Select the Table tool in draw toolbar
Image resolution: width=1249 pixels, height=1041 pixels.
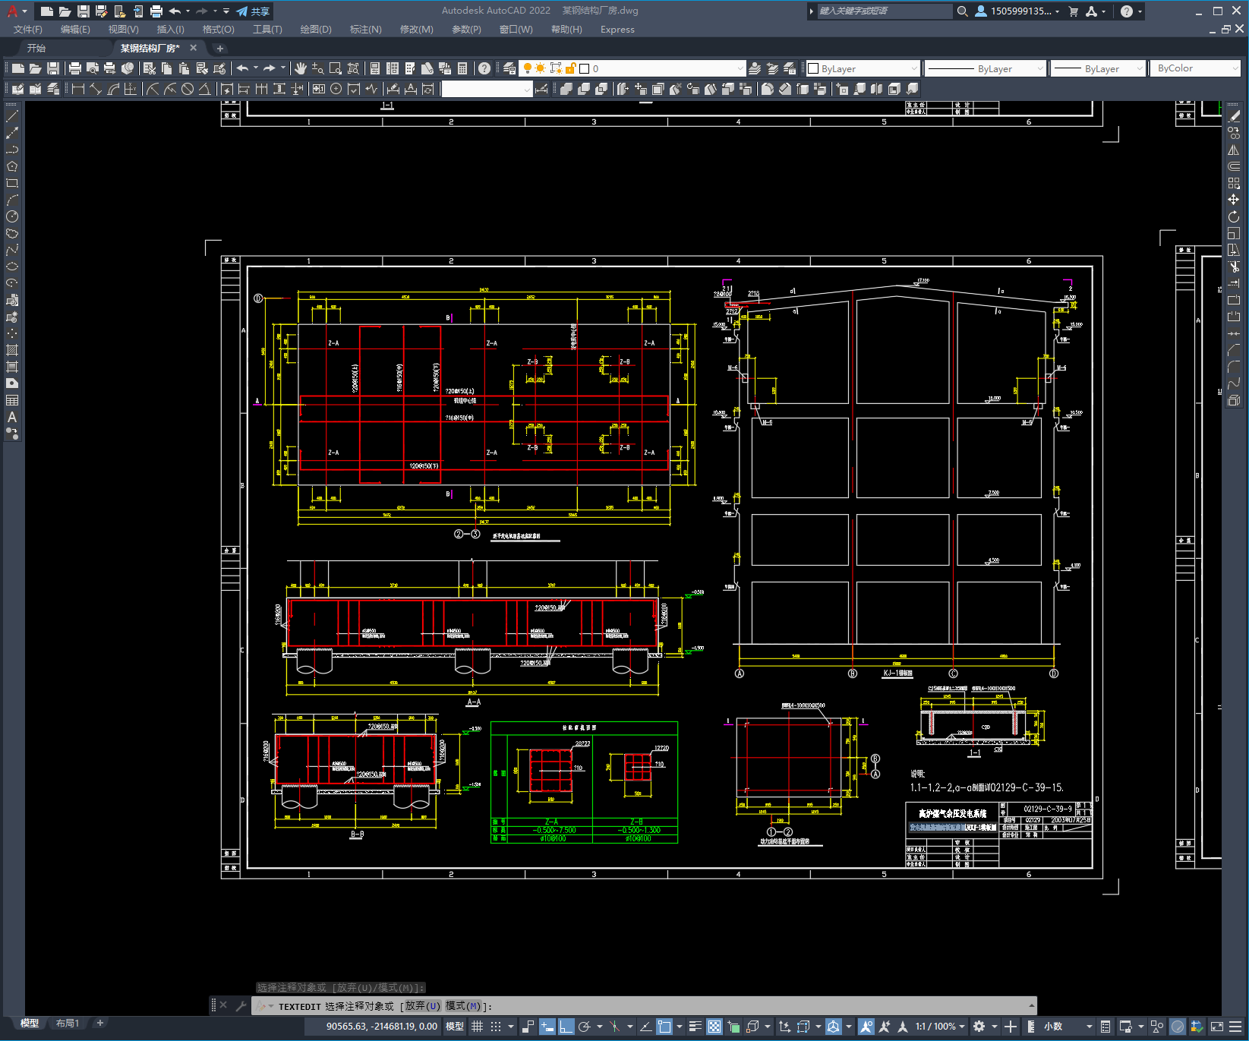[12, 400]
